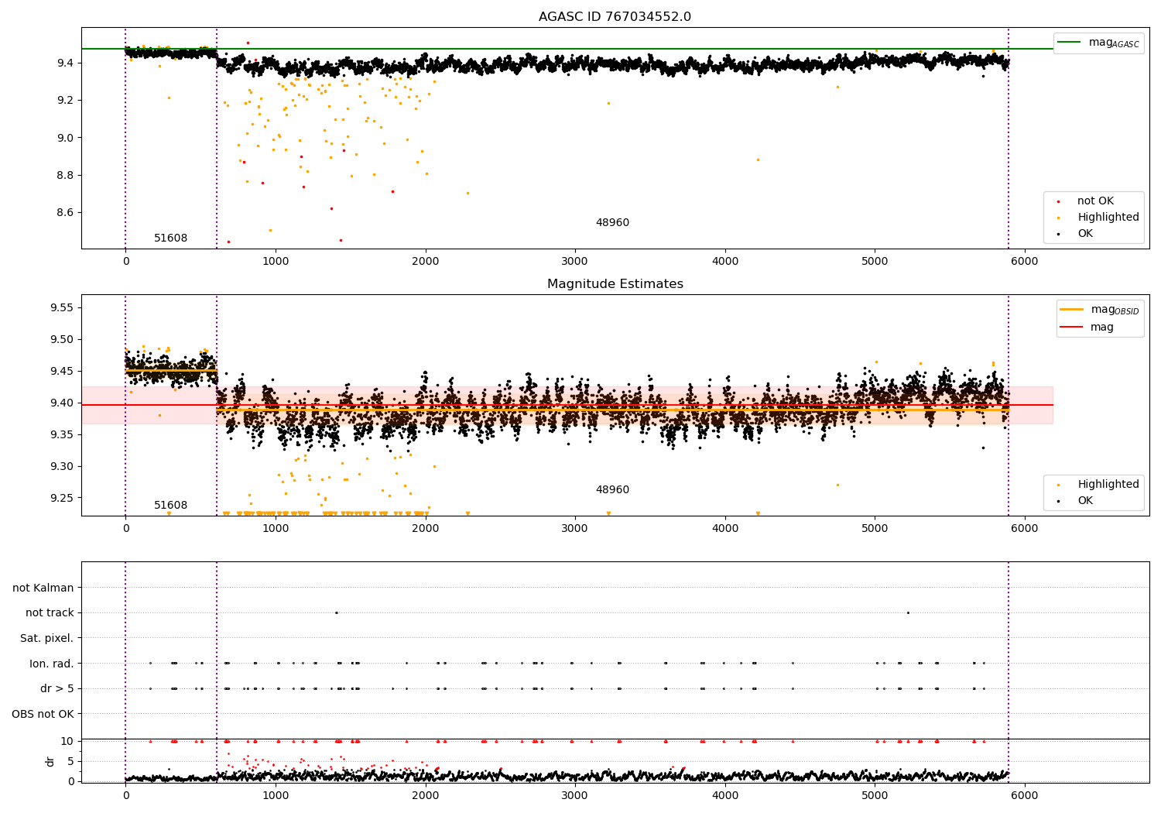Click the 9.25 y-axis tick in middle plot
Viewport: 1161px width, 813px height.
coord(63,498)
